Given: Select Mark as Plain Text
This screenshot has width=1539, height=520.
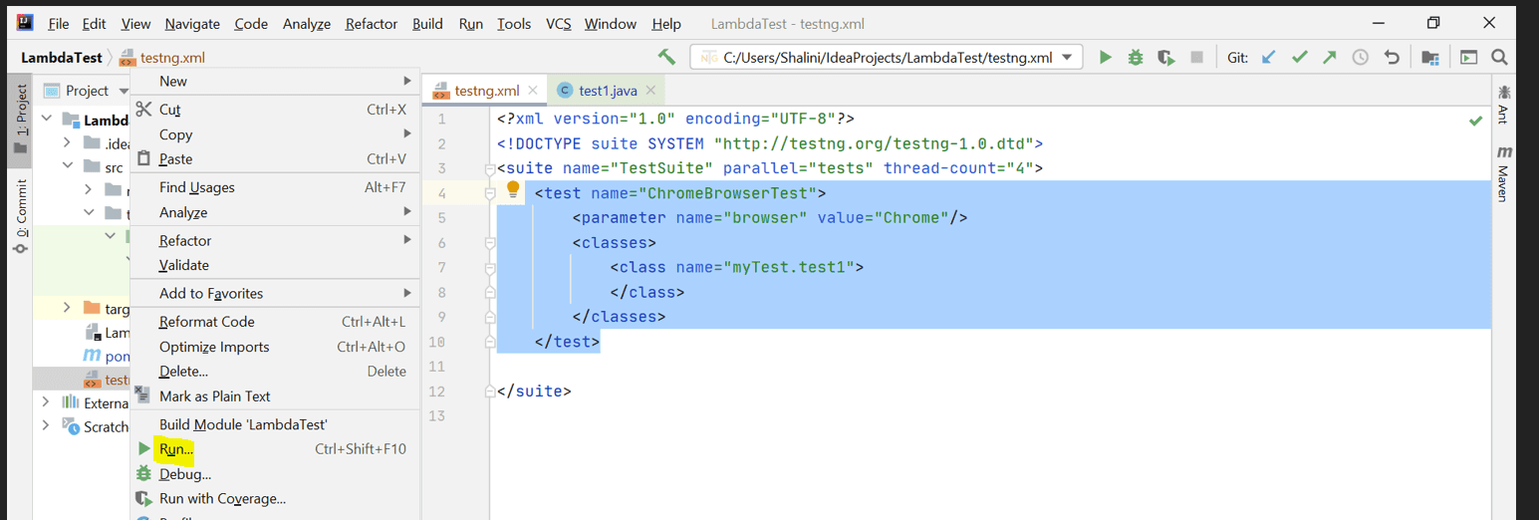Looking at the screenshot, I should (x=275, y=396).
